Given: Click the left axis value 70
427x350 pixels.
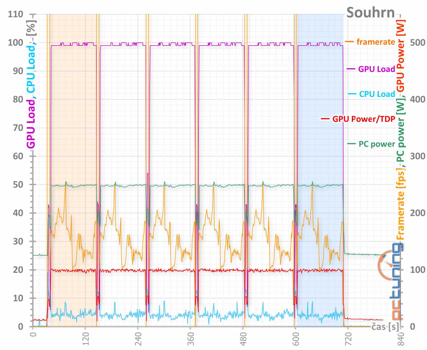Looking at the screenshot, I should [x=18, y=128].
